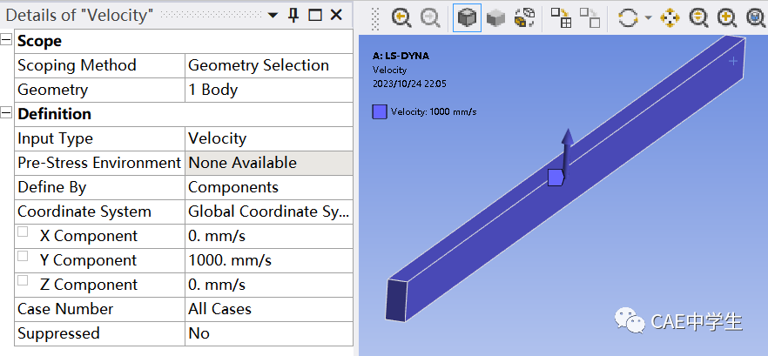Activate the Rotate view tool

click(x=629, y=18)
